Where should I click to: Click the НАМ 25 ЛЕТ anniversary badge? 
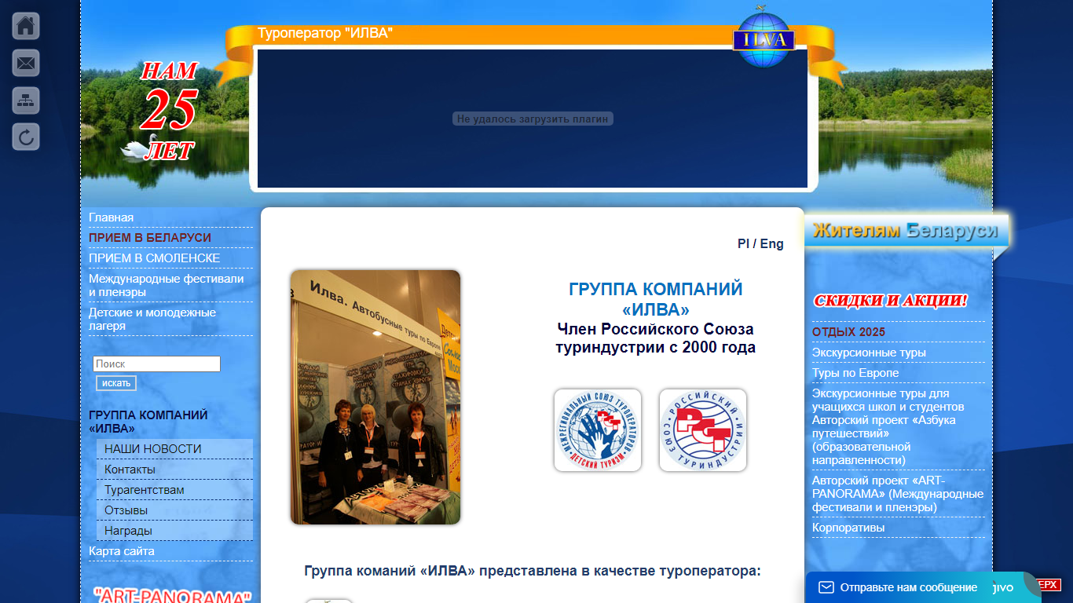[x=168, y=110]
